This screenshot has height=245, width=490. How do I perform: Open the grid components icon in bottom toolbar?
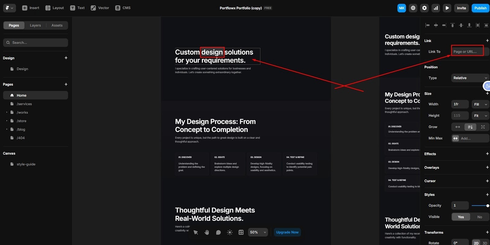pyautogui.click(x=241, y=232)
